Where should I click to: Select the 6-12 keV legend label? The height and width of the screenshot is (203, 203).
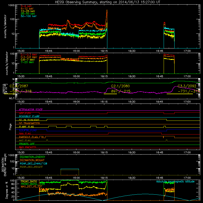[27, 9]
